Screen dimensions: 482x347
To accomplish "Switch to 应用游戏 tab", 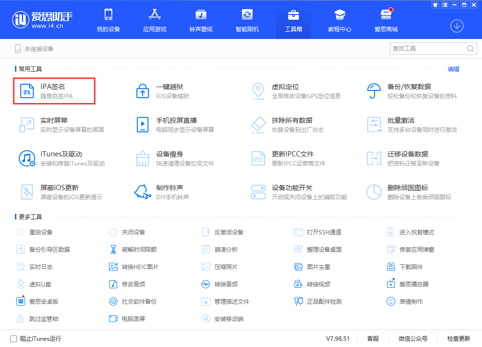I will tap(155, 20).
